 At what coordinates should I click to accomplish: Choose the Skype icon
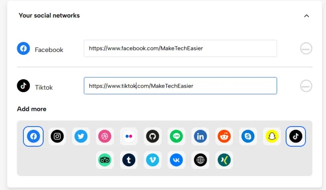[248, 136]
